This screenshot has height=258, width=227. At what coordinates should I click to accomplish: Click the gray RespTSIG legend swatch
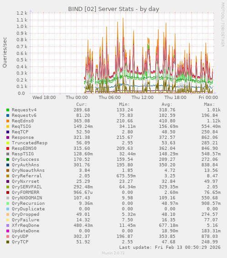(8, 154)
